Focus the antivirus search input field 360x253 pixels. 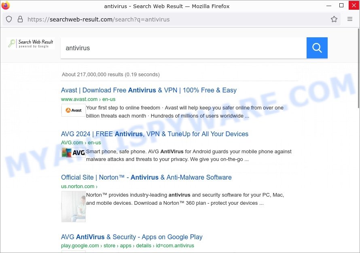pyautogui.click(x=184, y=48)
